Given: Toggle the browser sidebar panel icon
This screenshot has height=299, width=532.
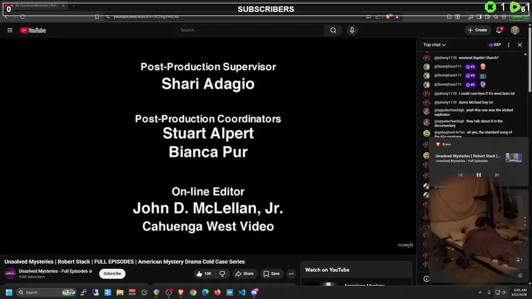Looking at the screenshot, I should pyautogui.click(x=479, y=17).
